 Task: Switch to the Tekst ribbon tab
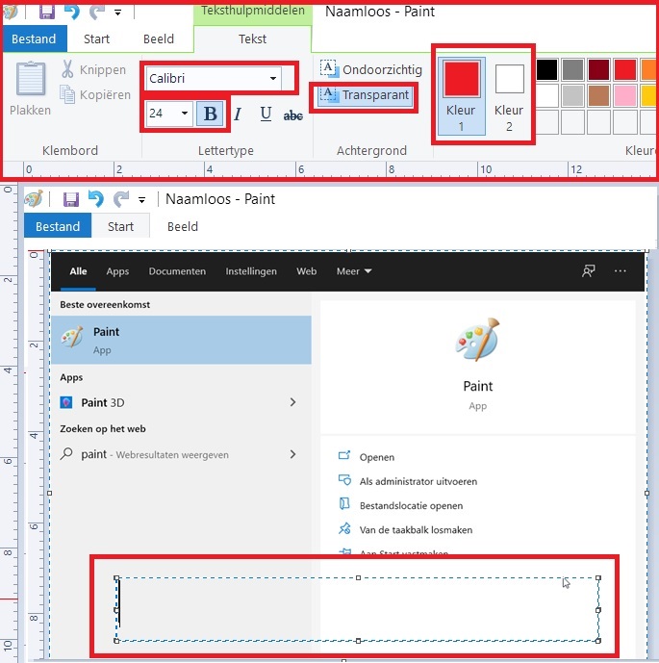(x=252, y=38)
